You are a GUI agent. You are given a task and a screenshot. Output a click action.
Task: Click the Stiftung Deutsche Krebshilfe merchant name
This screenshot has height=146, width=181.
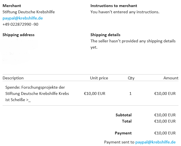click(29, 12)
